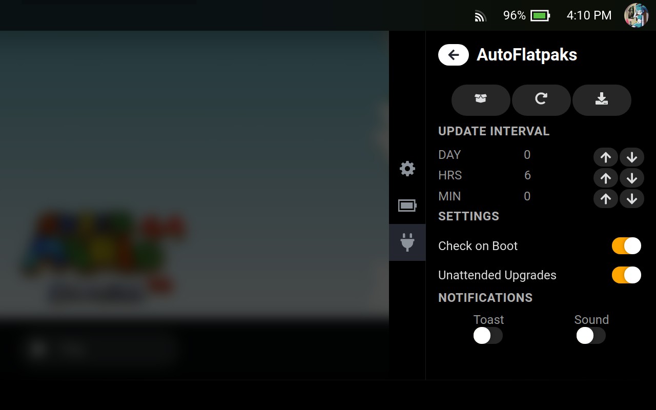Open the gear settings tab in sidebar

[x=407, y=169]
